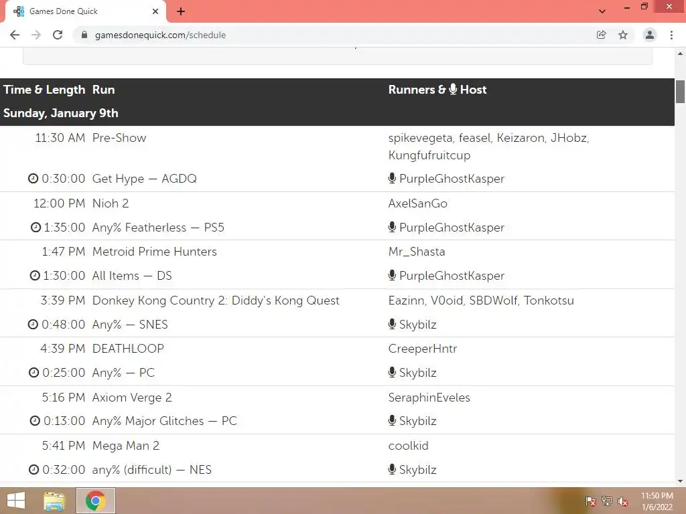Select the Axiom Verge 2 run title

[x=132, y=398]
